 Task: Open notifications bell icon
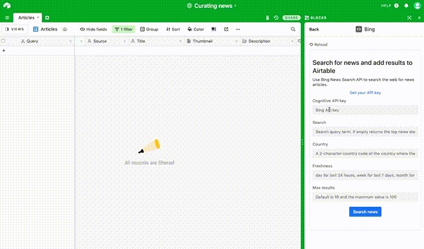coord(406,6)
